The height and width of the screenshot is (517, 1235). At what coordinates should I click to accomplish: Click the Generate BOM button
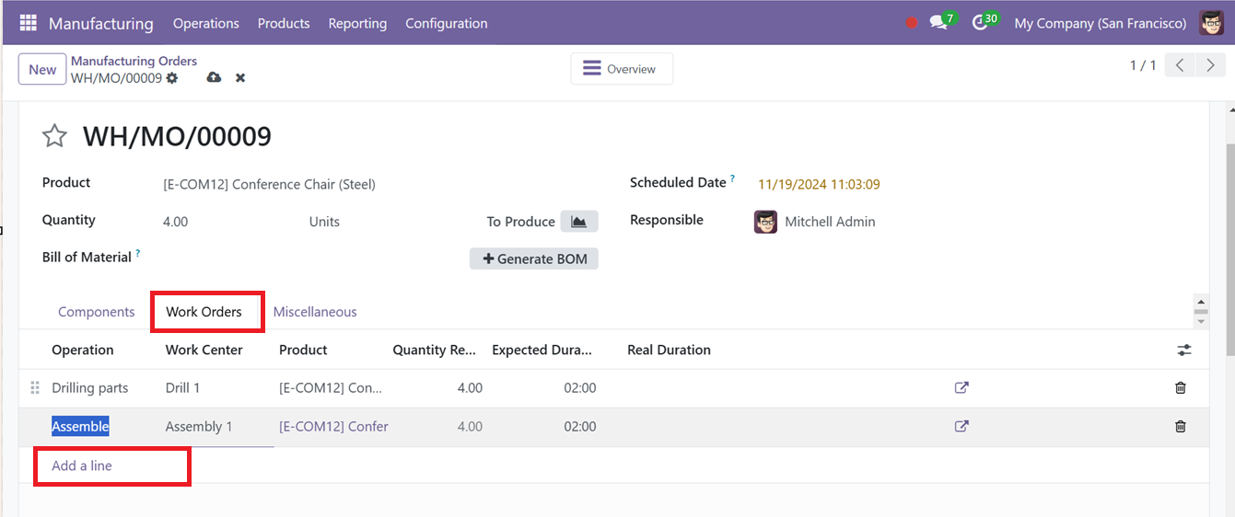pyautogui.click(x=534, y=258)
